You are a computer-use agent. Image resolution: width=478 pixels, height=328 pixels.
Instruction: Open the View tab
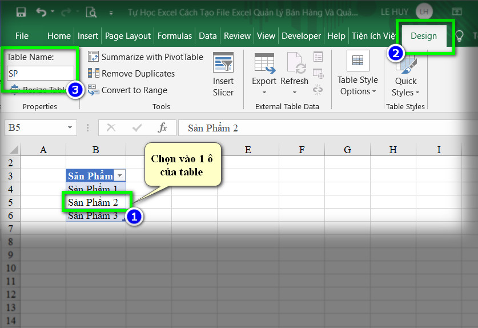(266, 36)
